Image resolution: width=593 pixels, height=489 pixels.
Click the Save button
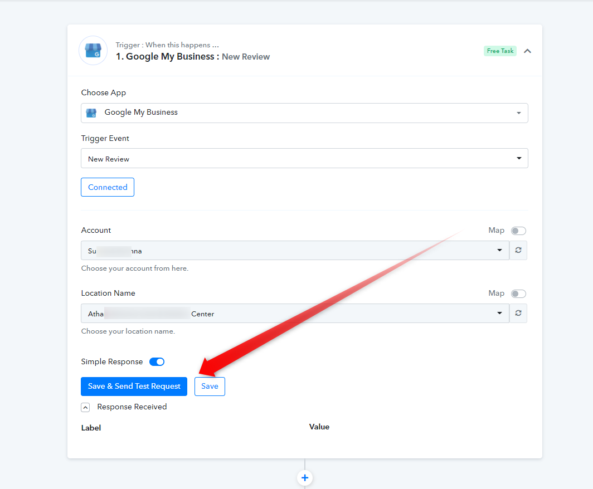pyautogui.click(x=210, y=386)
